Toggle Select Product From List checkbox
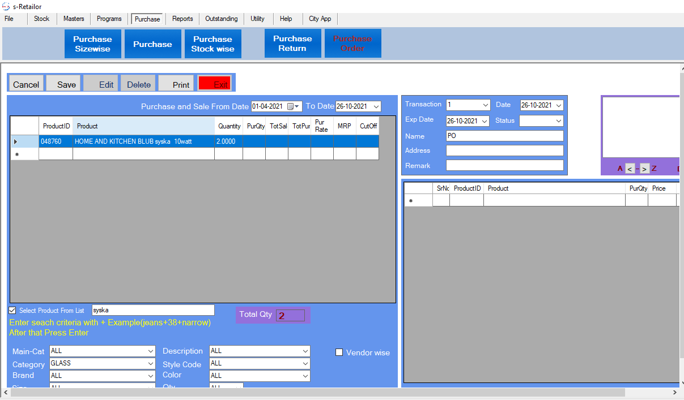Image resolution: width=684 pixels, height=400 pixels. [x=12, y=310]
